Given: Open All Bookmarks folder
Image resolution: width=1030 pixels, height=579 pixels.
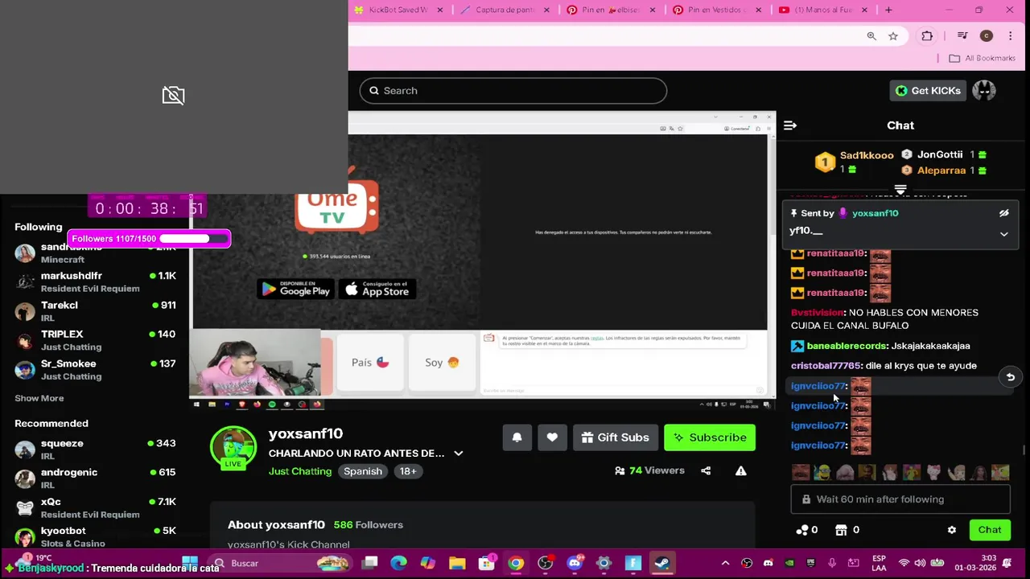Looking at the screenshot, I should (982, 58).
